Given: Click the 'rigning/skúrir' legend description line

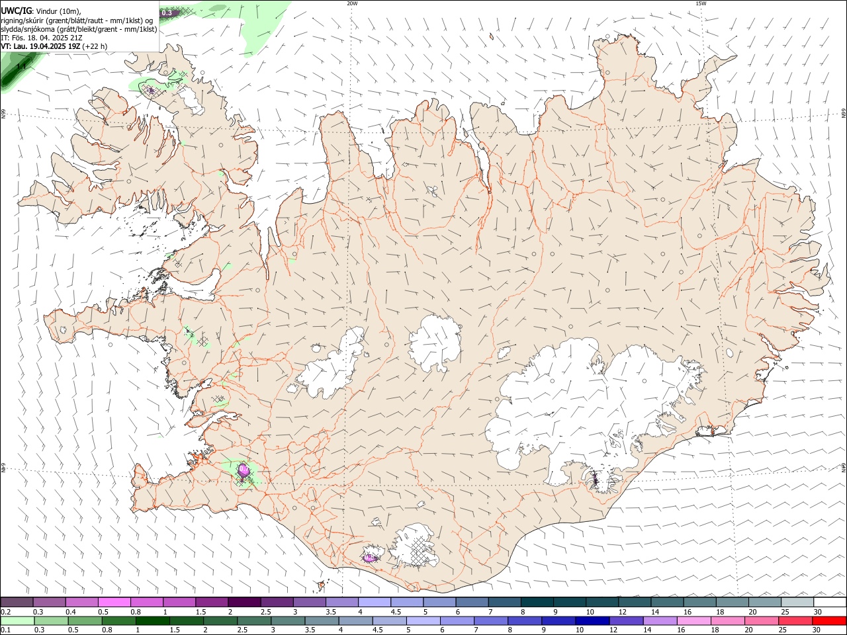Looking at the screenshot, I should click(x=77, y=21).
